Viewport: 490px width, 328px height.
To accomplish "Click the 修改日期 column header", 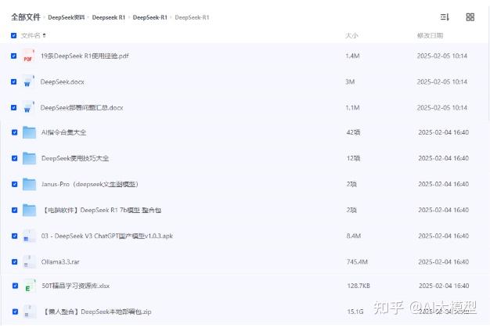I will [x=430, y=35].
